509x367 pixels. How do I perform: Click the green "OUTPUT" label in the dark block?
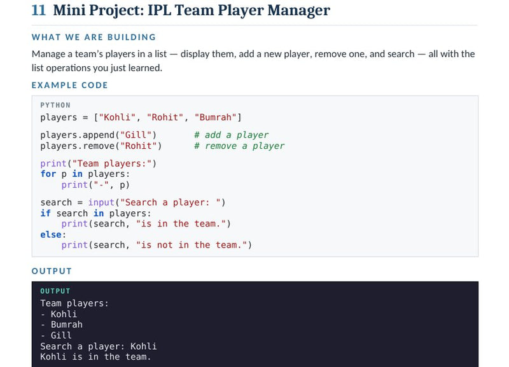(55, 291)
